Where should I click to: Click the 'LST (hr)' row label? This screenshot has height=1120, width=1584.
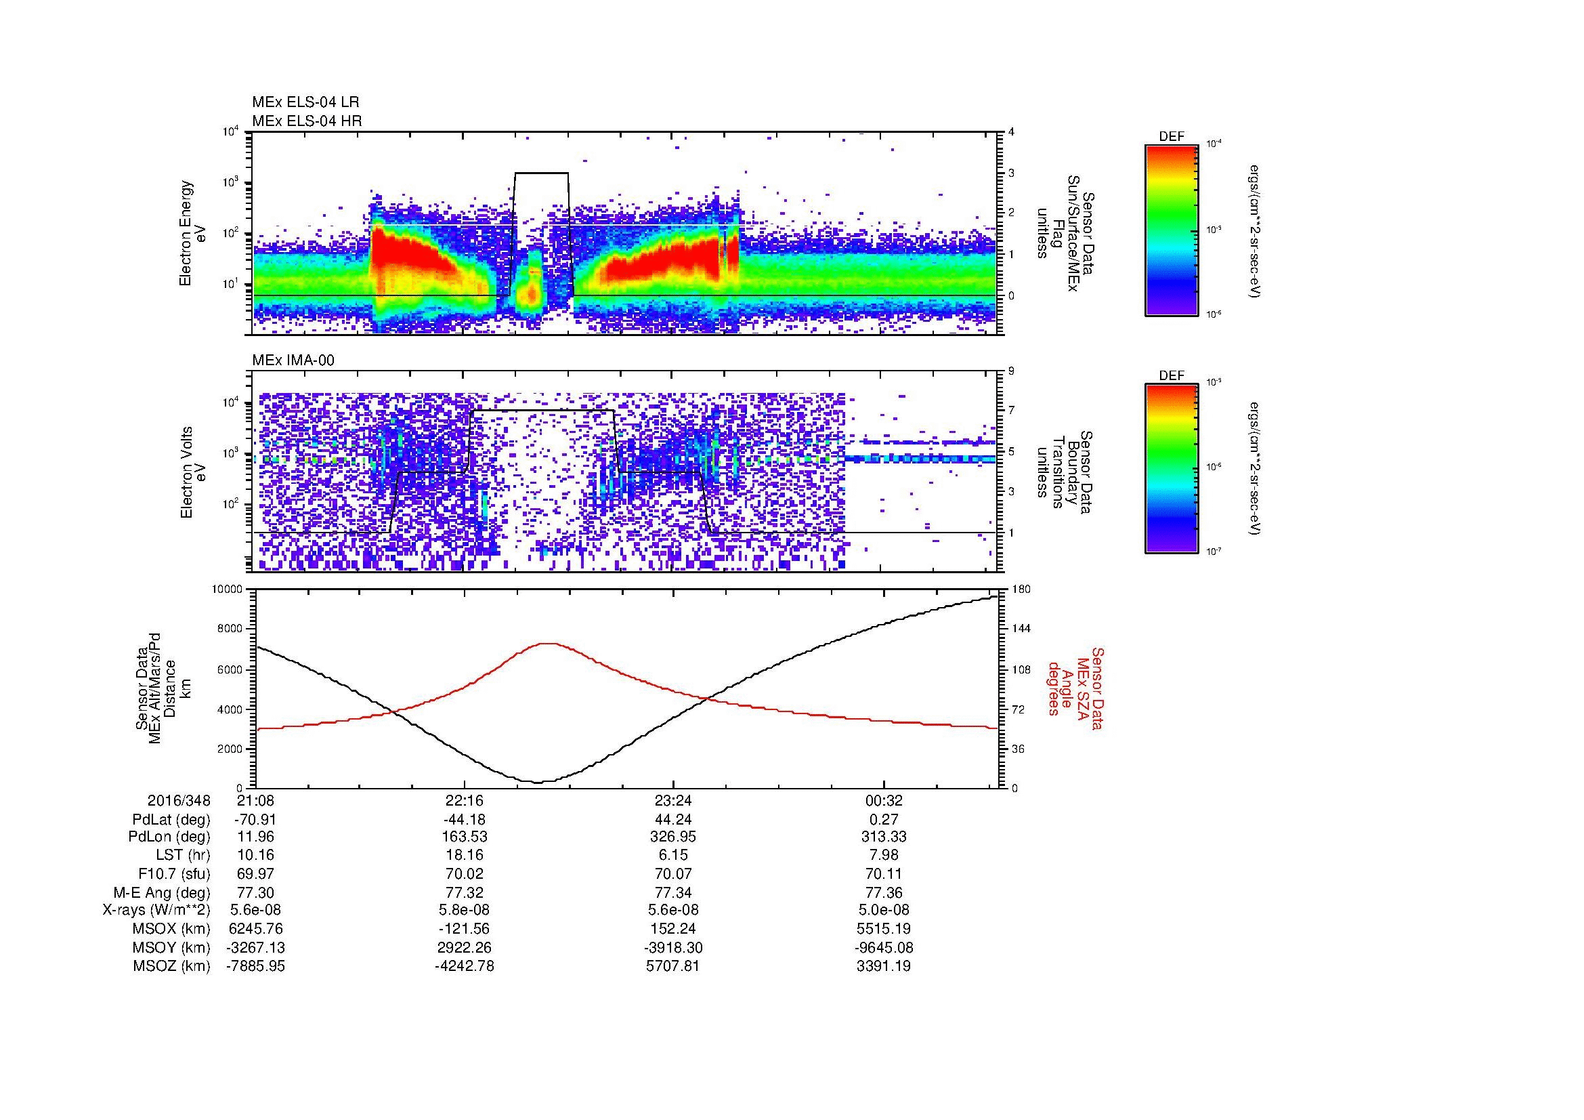183,856
